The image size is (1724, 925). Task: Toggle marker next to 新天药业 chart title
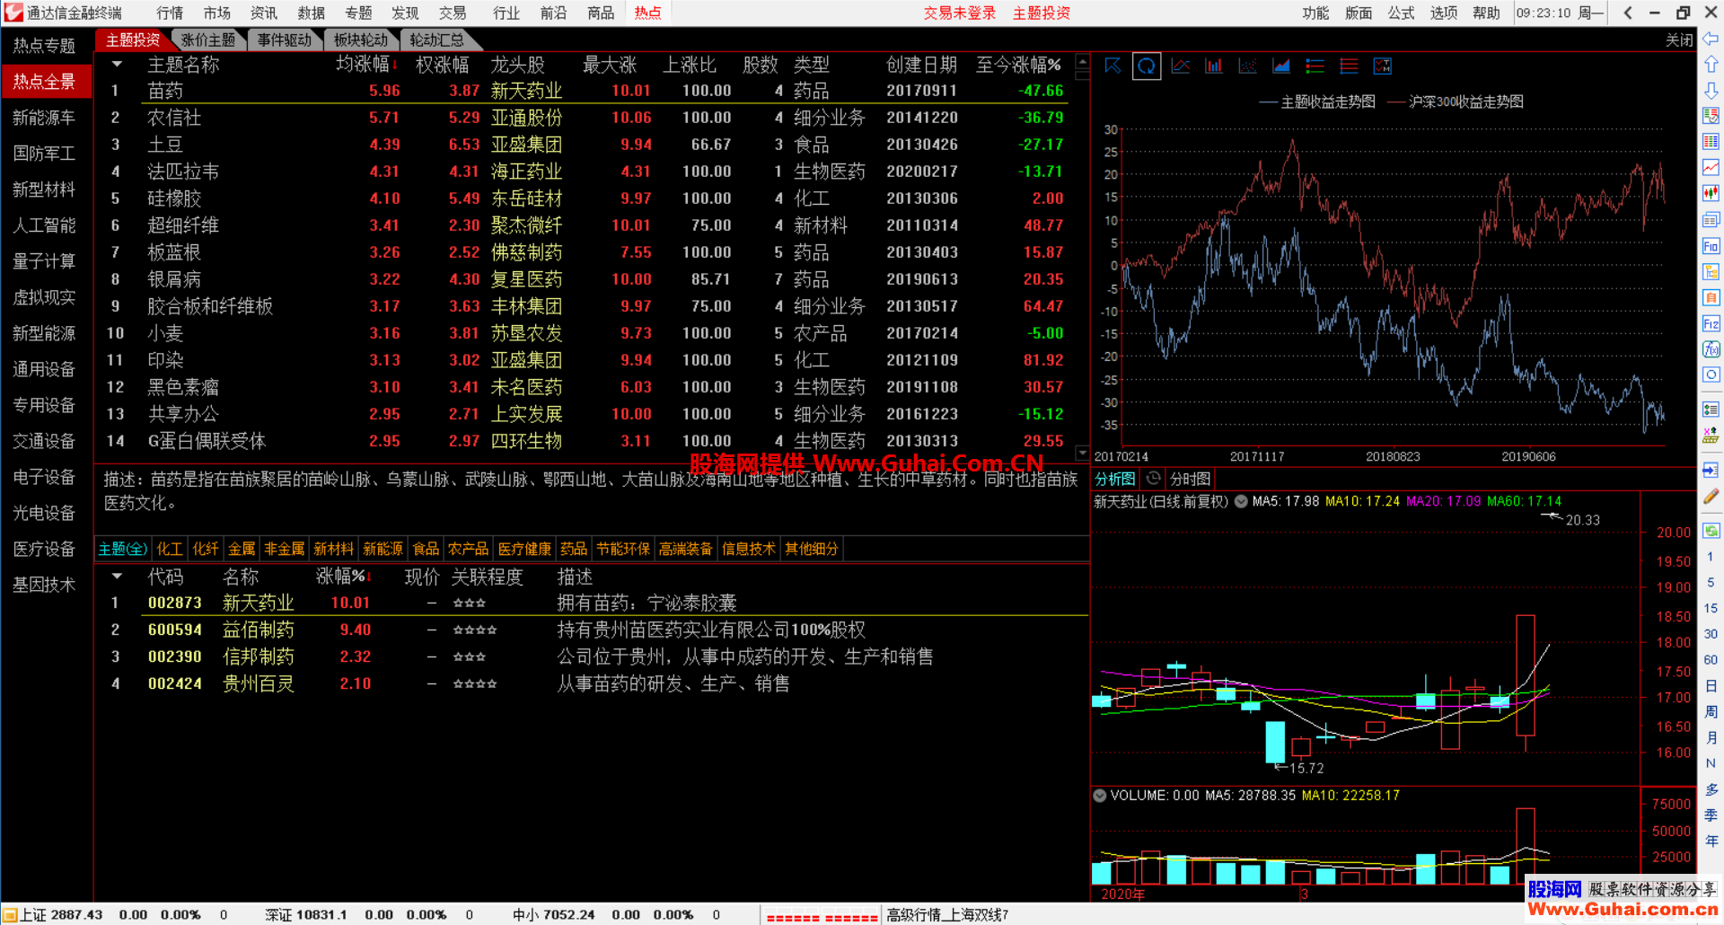(1241, 501)
